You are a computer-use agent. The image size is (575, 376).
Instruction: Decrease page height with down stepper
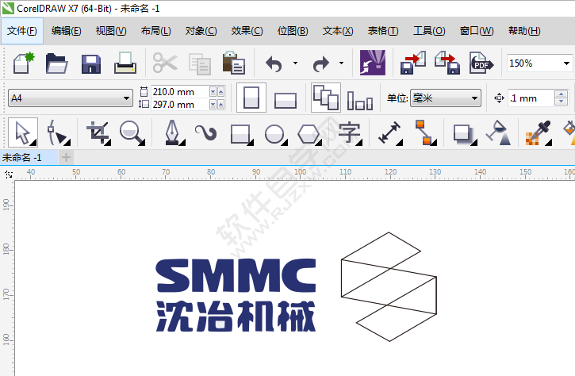[213, 105]
